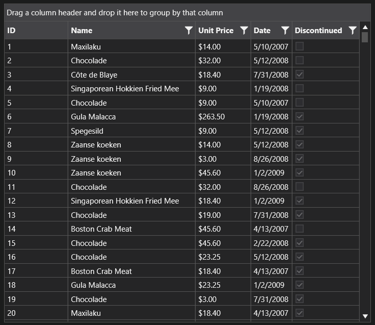Screen dimensions: 375x325
Task: Select Maxilaku in row 20
Action: coord(131,313)
